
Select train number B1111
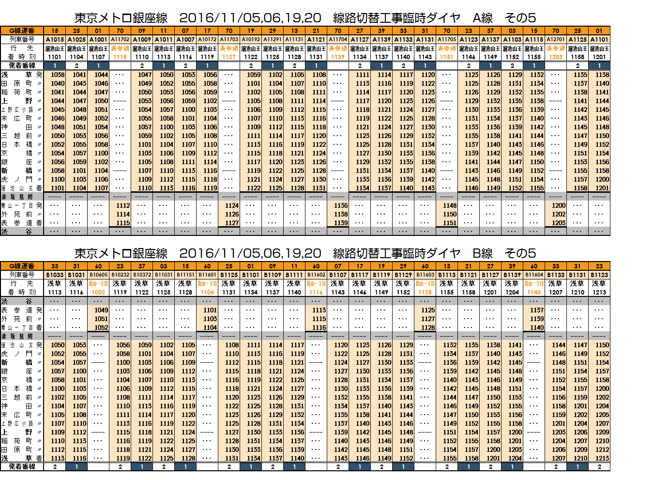click(294, 275)
